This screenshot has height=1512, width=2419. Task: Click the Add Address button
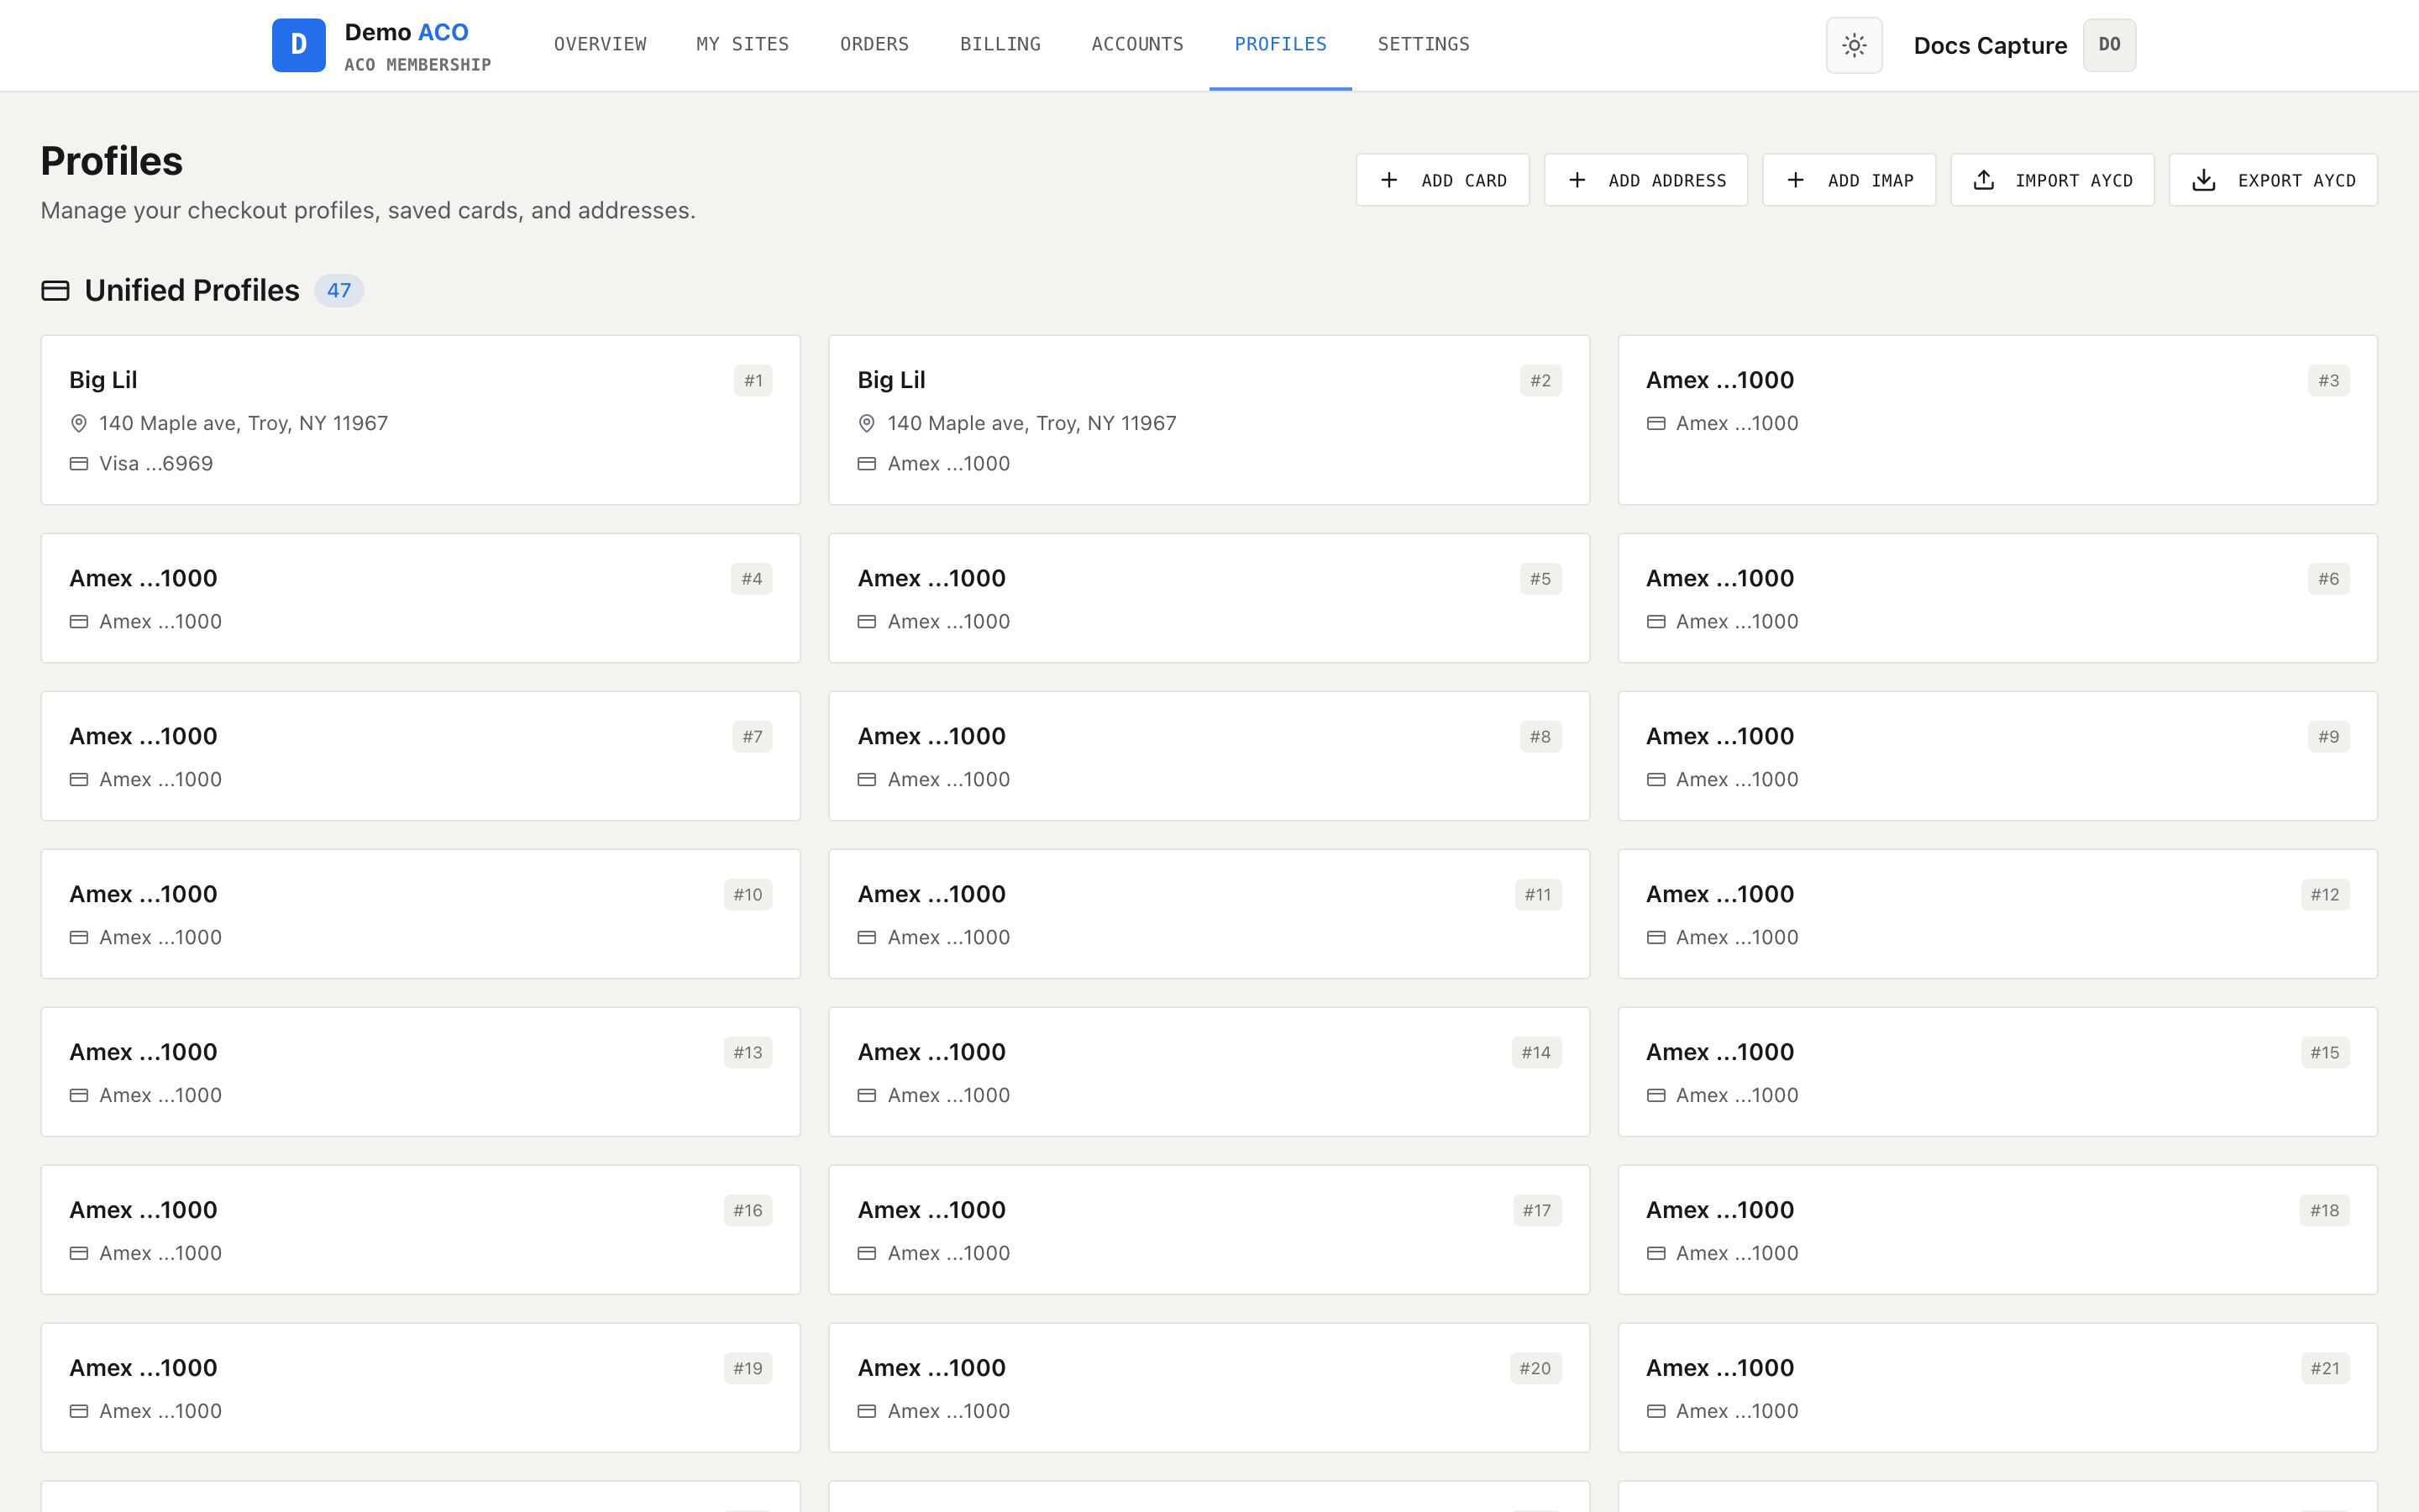click(x=1645, y=180)
